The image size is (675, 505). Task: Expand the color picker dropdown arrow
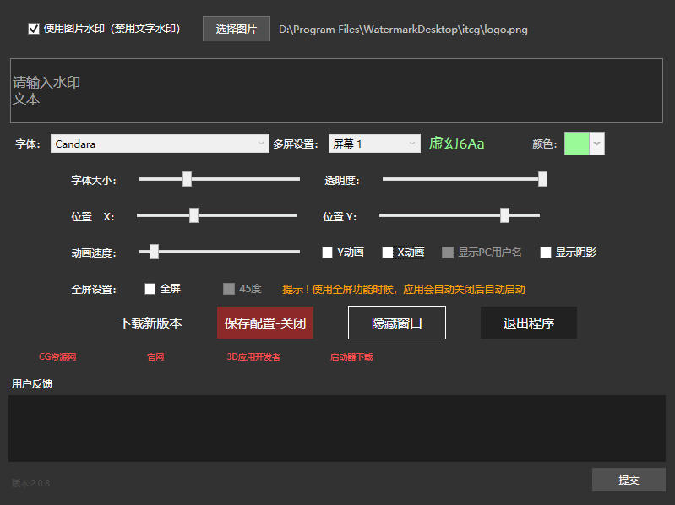point(596,144)
